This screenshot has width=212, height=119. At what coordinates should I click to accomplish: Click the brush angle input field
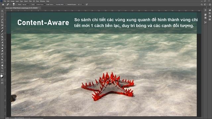point(81,4)
